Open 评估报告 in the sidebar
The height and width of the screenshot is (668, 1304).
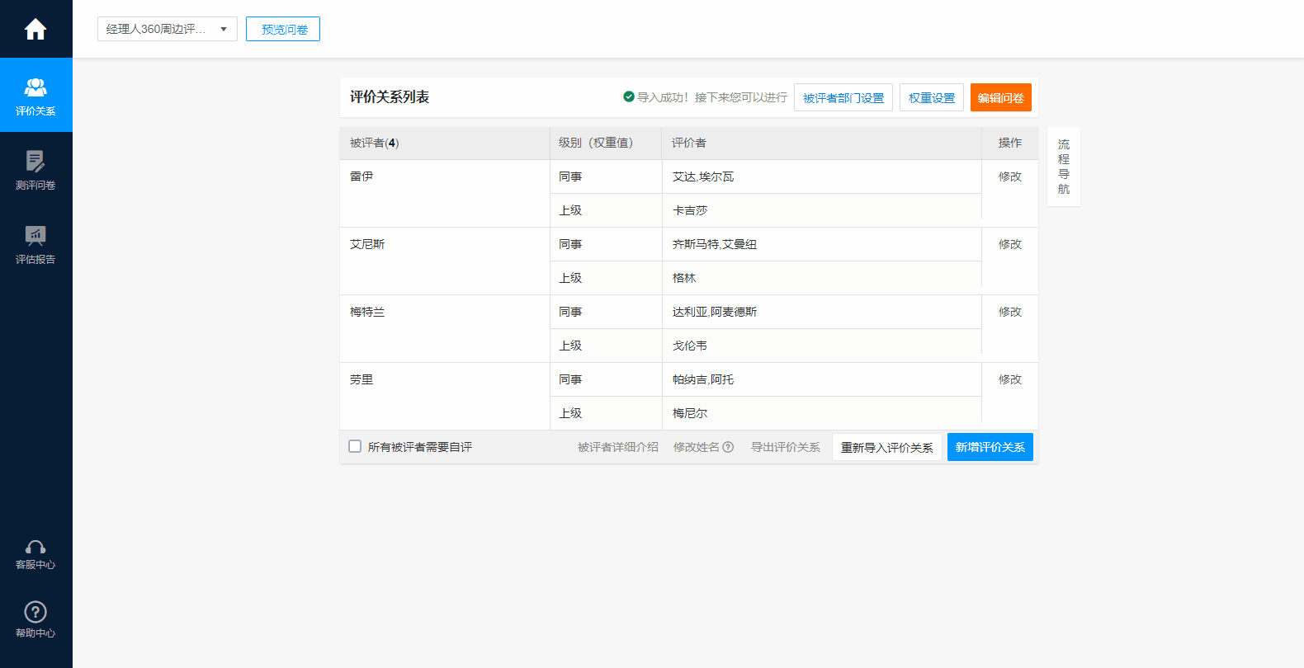click(35, 244)
